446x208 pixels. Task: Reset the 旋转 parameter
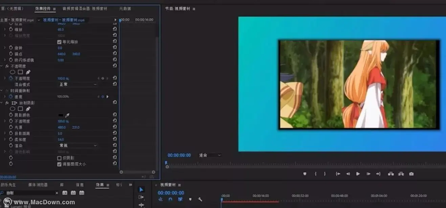pyautogui.click(x=115, y=48)
